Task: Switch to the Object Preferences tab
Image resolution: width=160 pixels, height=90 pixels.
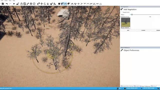Action: pyautogui.click(x=145, y=86)
